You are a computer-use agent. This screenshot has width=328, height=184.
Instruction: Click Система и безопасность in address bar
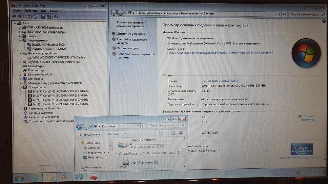pos(183,13)
